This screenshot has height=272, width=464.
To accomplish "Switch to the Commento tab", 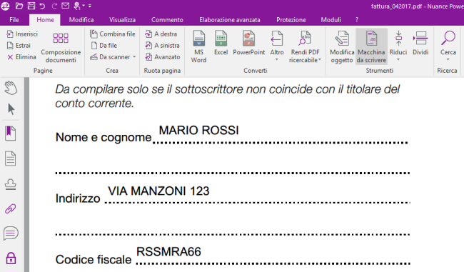I will (x=167, y=20).
